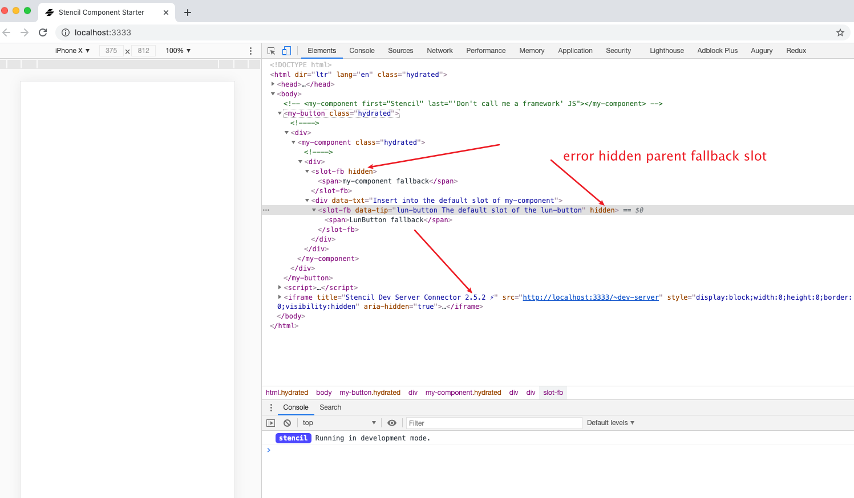Select the slot-fb breadcrumb item
The image size is (854, 498).
553,393
